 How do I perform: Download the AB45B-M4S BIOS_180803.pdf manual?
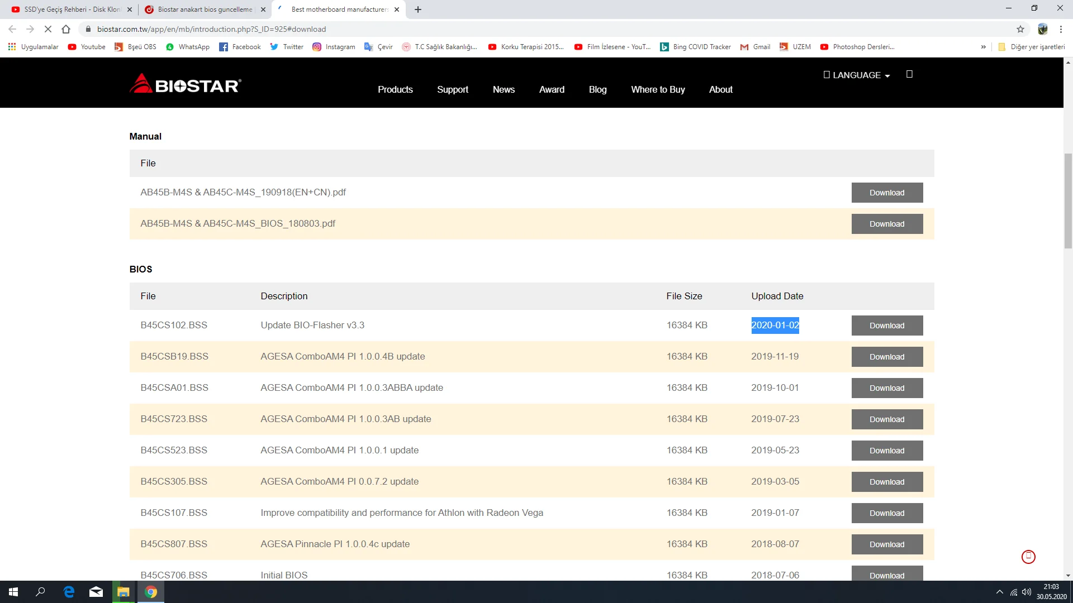click(x=886, y=224)
